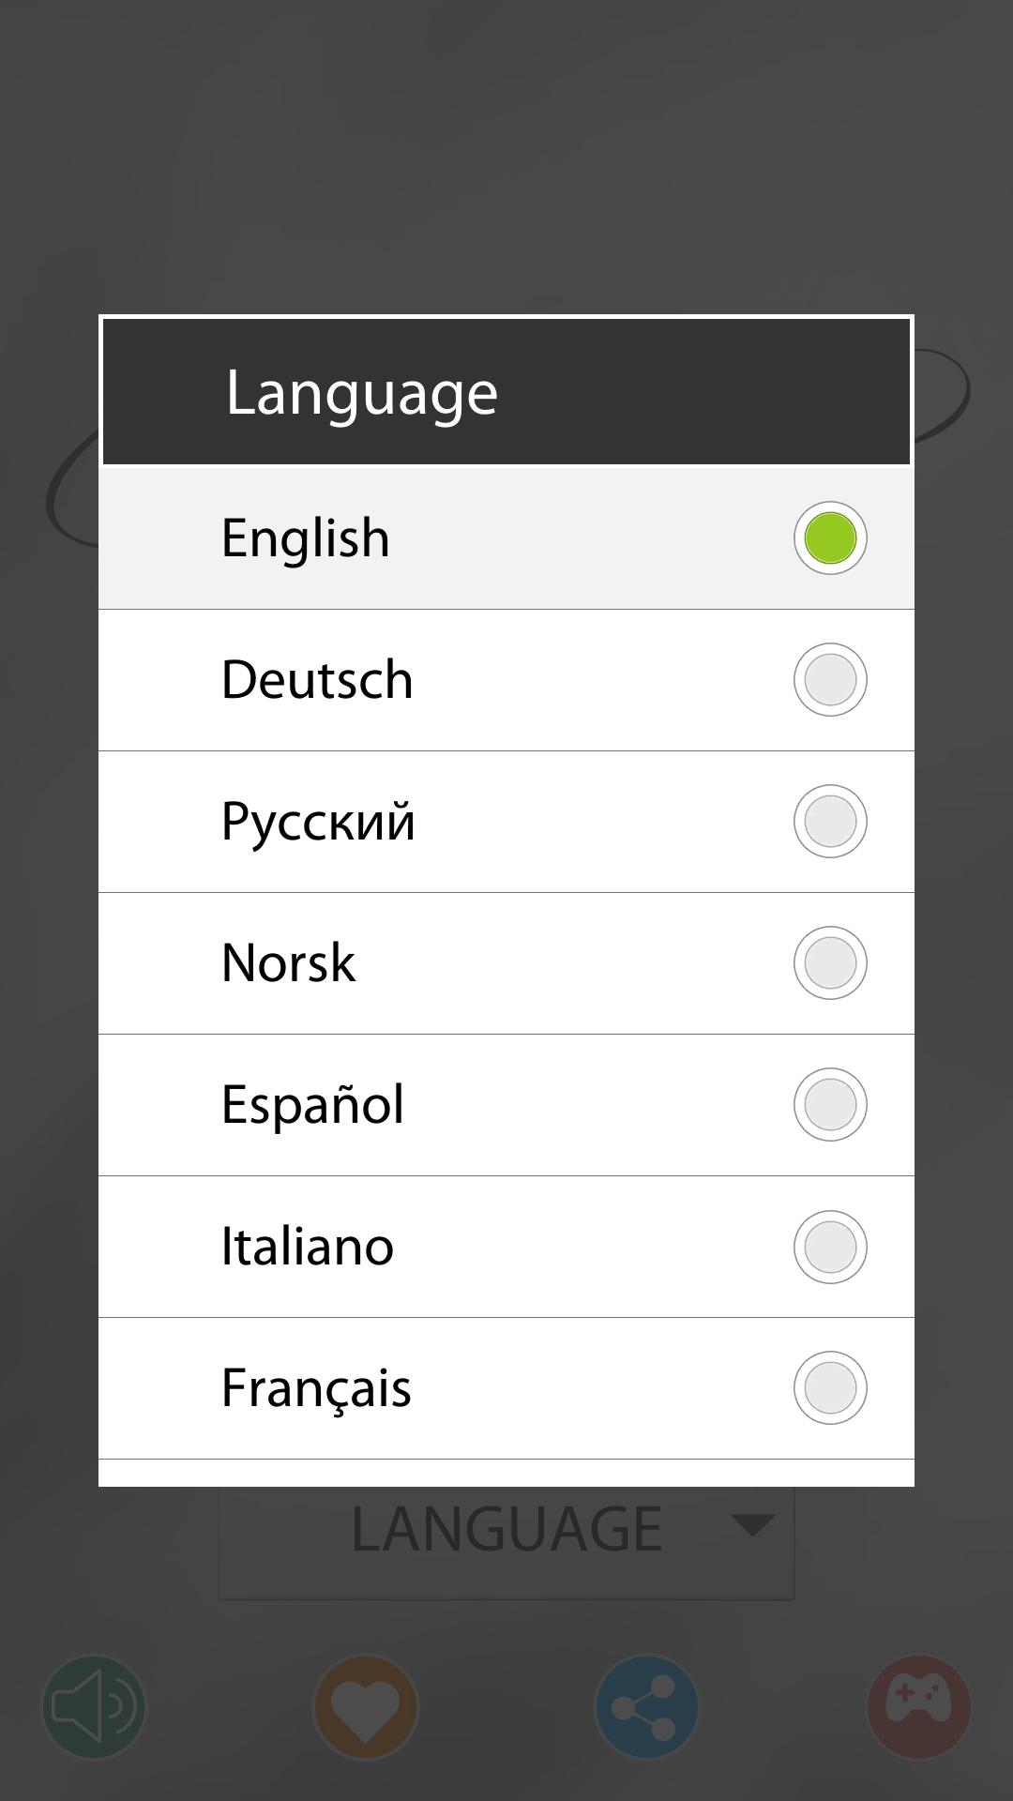Choose Español from the language list
Screen dimensions: 1013x1801
(312, 1105)
